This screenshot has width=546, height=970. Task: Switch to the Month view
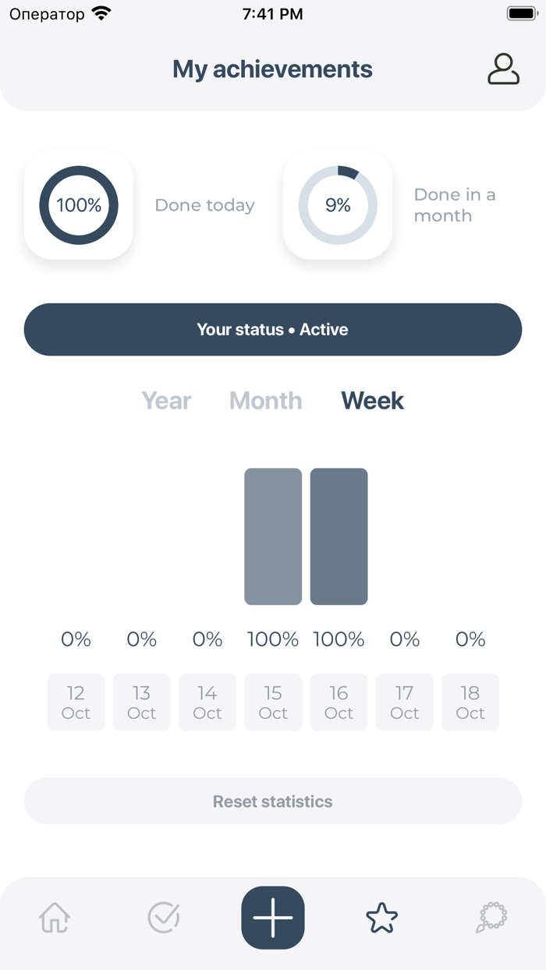coord(265,401)
